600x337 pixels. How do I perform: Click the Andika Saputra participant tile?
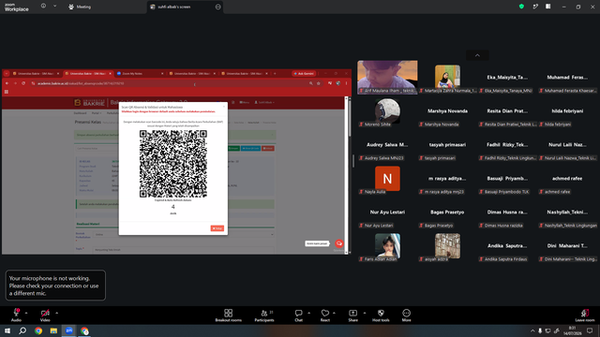tap(507, 245)
